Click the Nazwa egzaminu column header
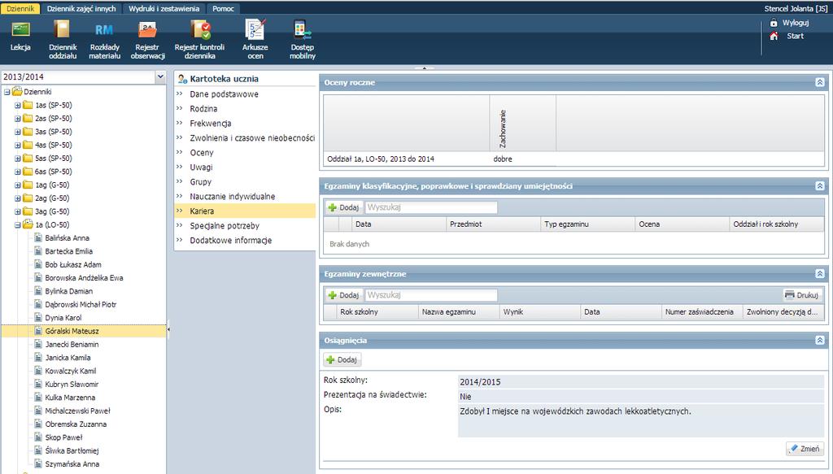Screen dimensions: 833x474 459,312
